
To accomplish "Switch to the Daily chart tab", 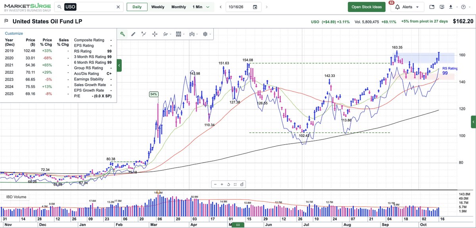I will point(137,7).
